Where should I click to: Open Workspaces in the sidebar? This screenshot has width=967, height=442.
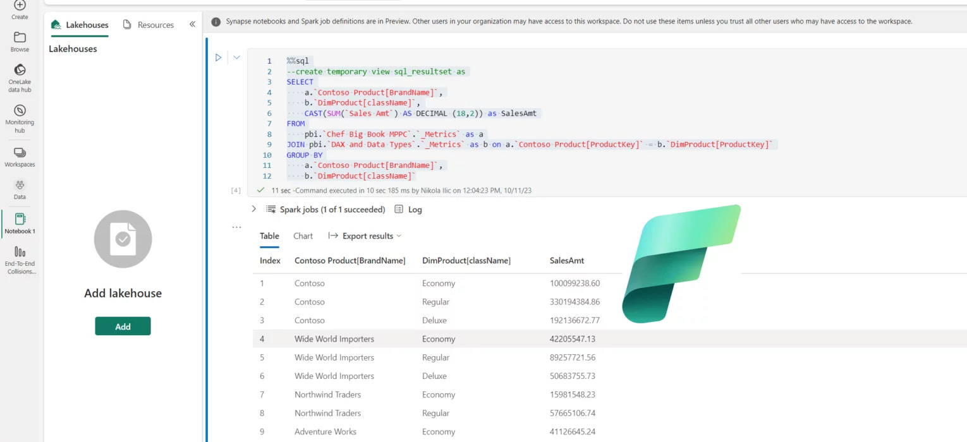20,157
